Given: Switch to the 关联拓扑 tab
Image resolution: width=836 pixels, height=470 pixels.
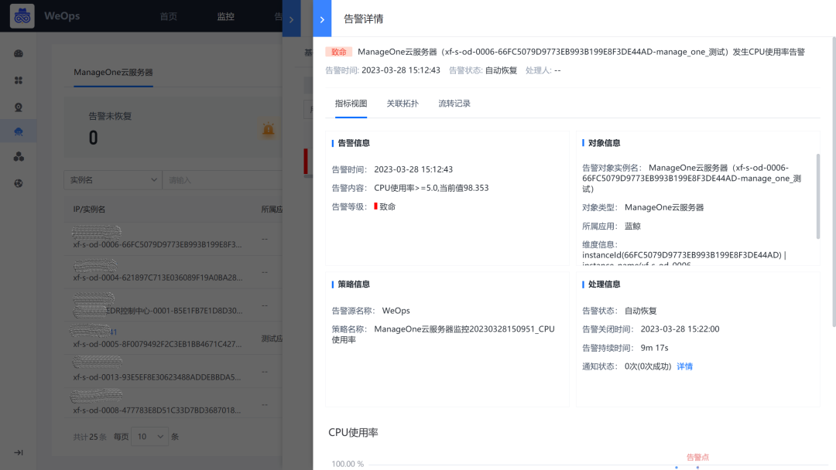Looking at the screenshot, I should coord(403,104).
